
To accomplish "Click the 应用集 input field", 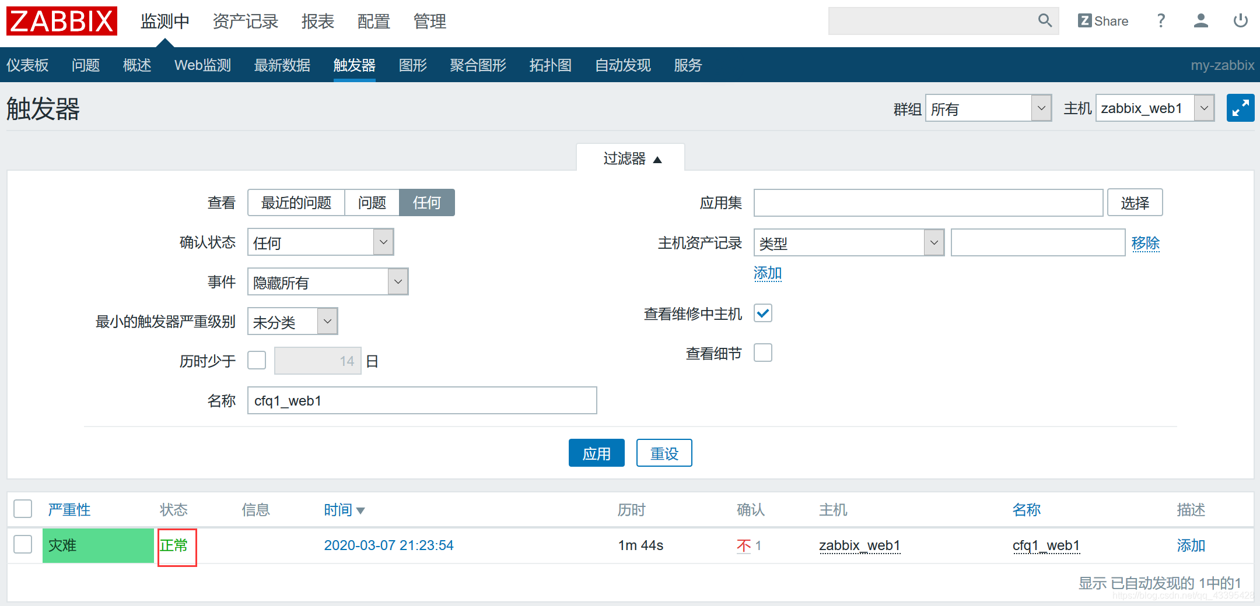I will 929,203.
